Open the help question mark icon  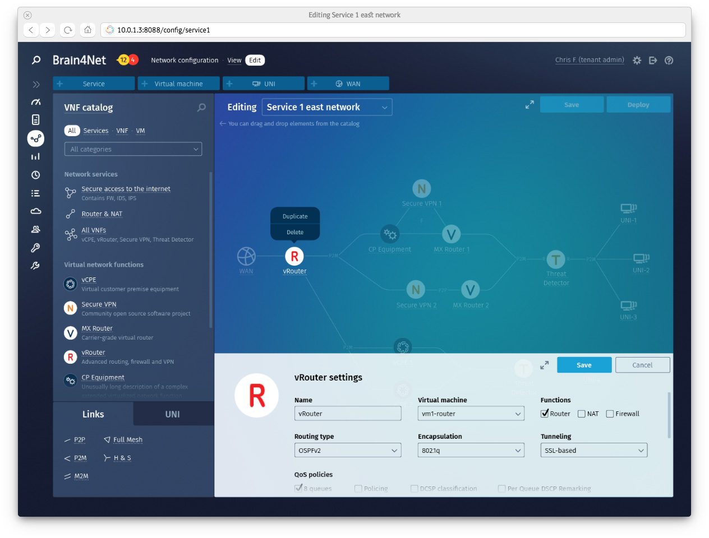coord(669,61)
